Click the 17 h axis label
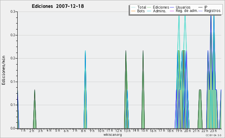The width and height of the screenshot is (225, 138). tap(162, 131)
